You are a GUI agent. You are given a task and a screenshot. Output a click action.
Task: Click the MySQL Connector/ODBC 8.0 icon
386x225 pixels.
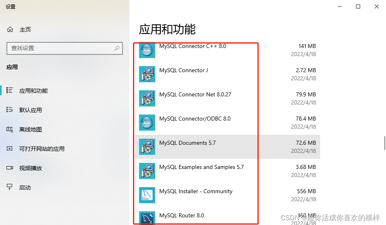147,123
